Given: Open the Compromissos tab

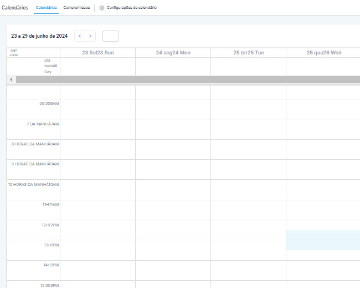Looking at the screenshot, I should click(x=76, y=8).
